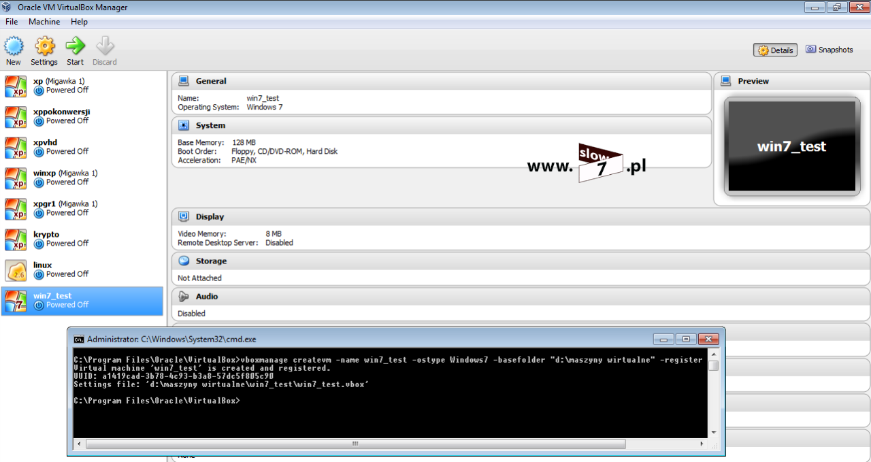Maximize the cmd.exe window
This screenshot has width=871, height=462.
(x=685, y=339)
